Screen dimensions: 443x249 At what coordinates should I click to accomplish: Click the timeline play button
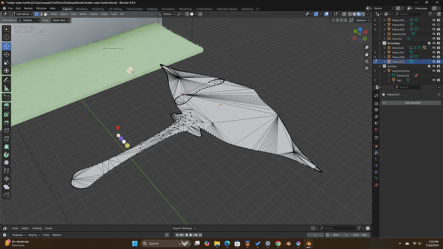tap(191, 235)
